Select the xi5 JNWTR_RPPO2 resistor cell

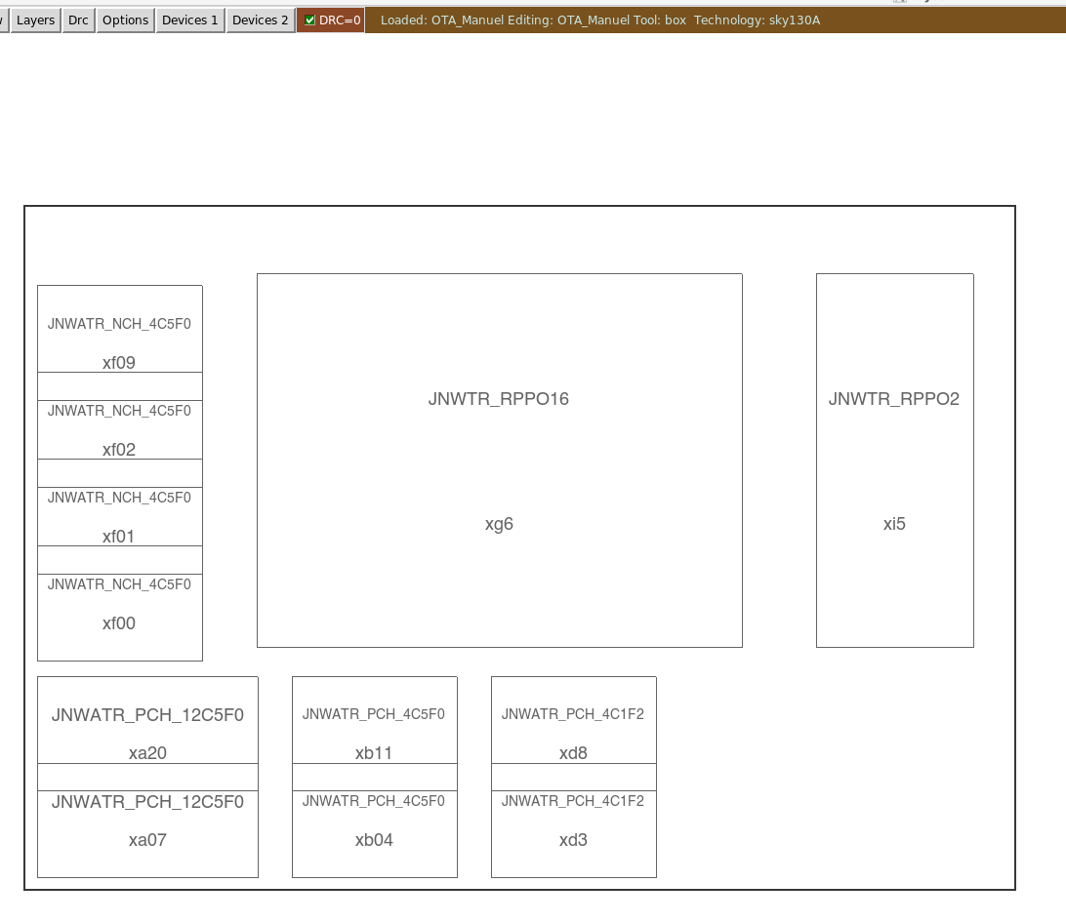(x=894, y=460)
